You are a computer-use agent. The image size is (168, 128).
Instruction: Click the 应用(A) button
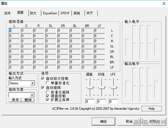[x=154, y=121]
